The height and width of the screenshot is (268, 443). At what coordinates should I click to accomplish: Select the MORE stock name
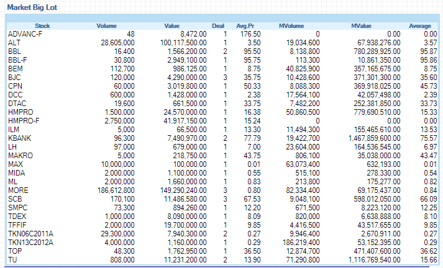(x=18, y=190)
